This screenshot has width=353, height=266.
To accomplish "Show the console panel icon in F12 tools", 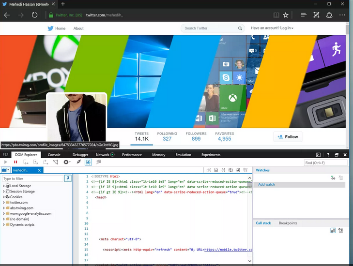I will [318, 155].
